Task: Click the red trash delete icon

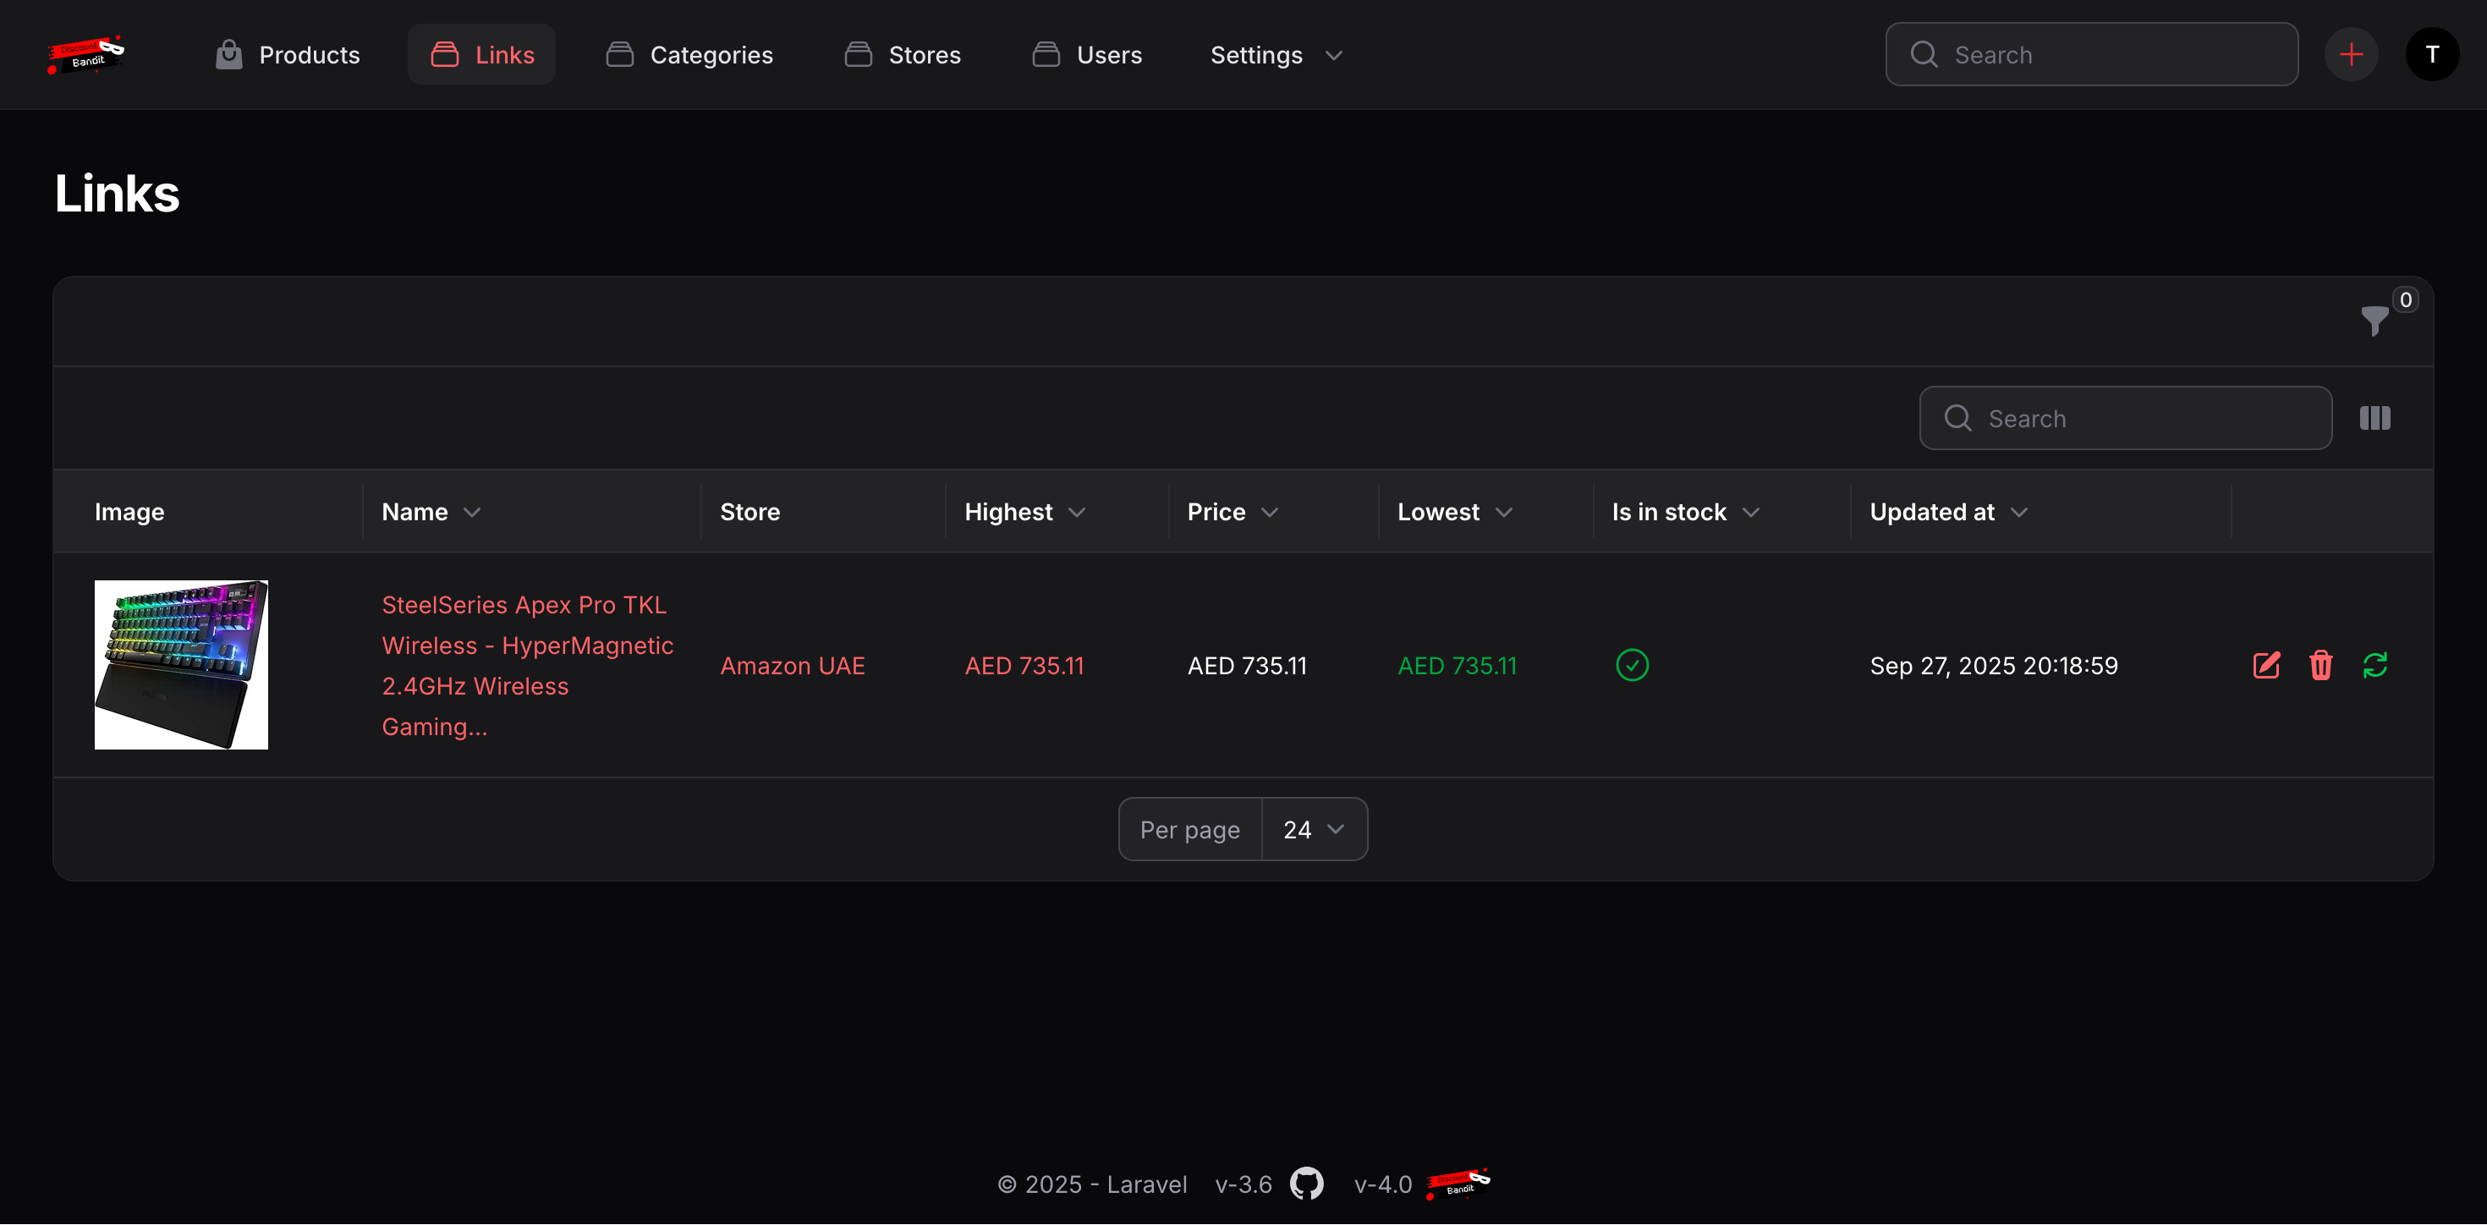Action: point(2321,665)
